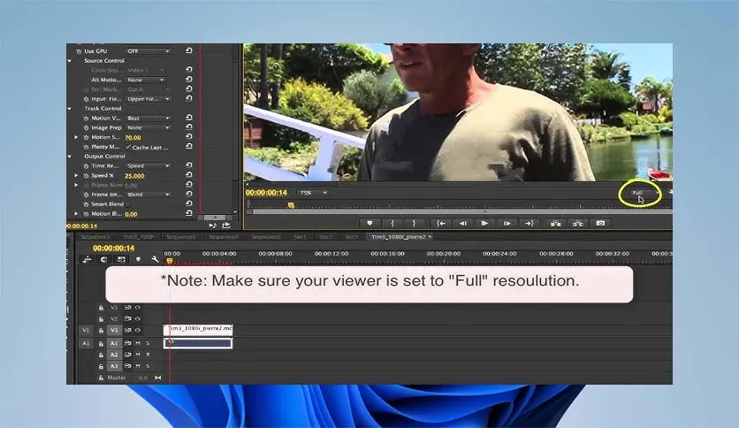Expand the Speed % property triangle

click(x=77, y=175)
